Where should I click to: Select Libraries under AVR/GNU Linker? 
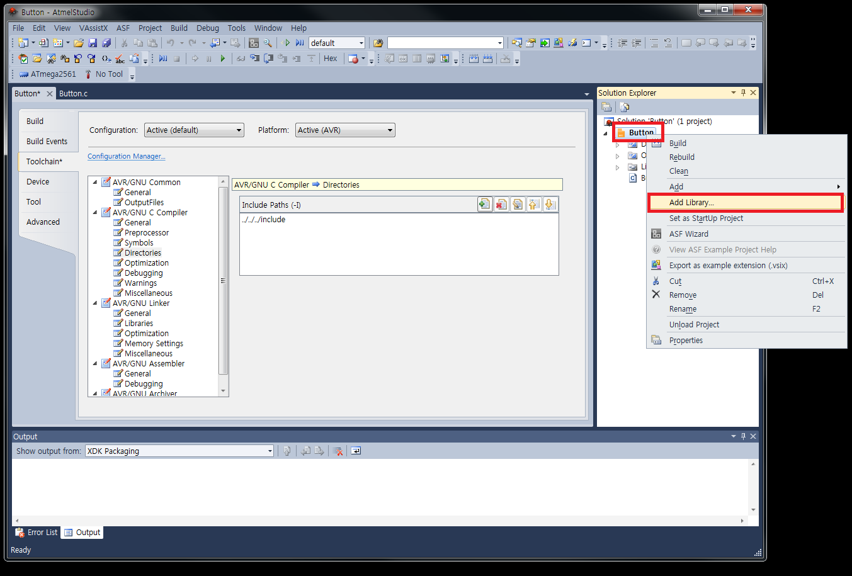pos(139,324)
